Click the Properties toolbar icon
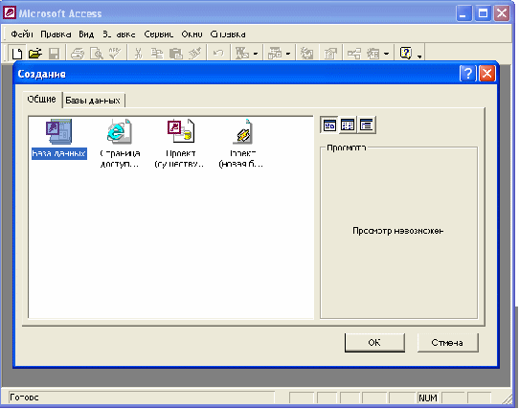The width and height of the screenshot is (519, 409). [330, 54]
